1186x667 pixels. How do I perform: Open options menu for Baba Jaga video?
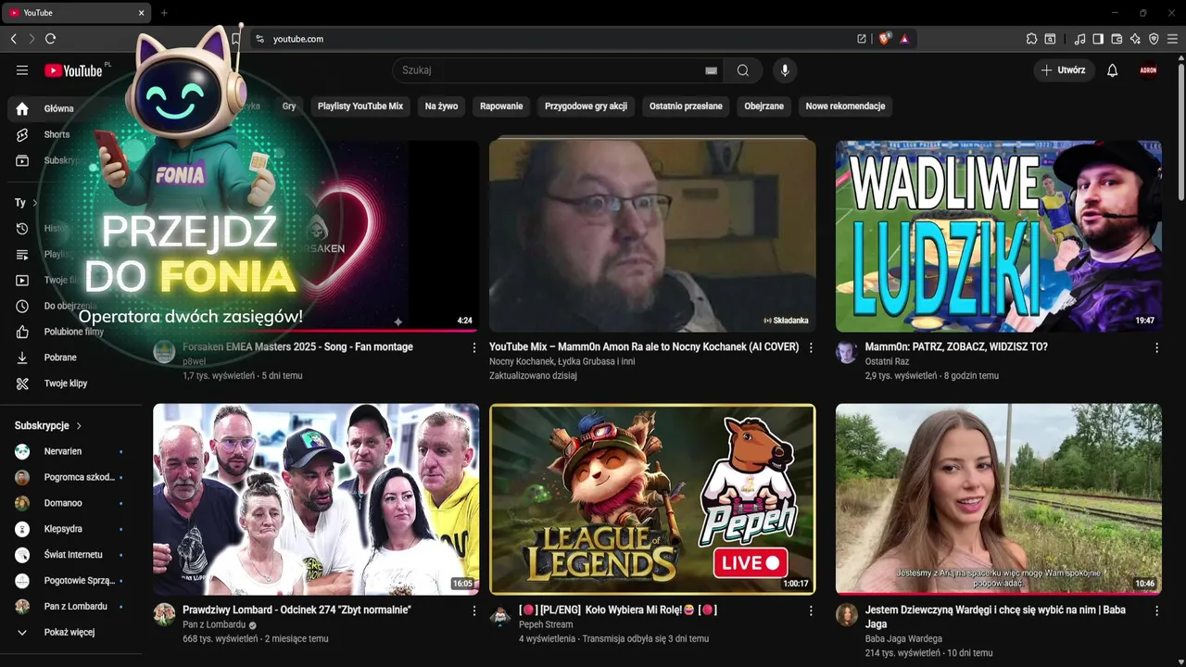[x=1156, y=610]
